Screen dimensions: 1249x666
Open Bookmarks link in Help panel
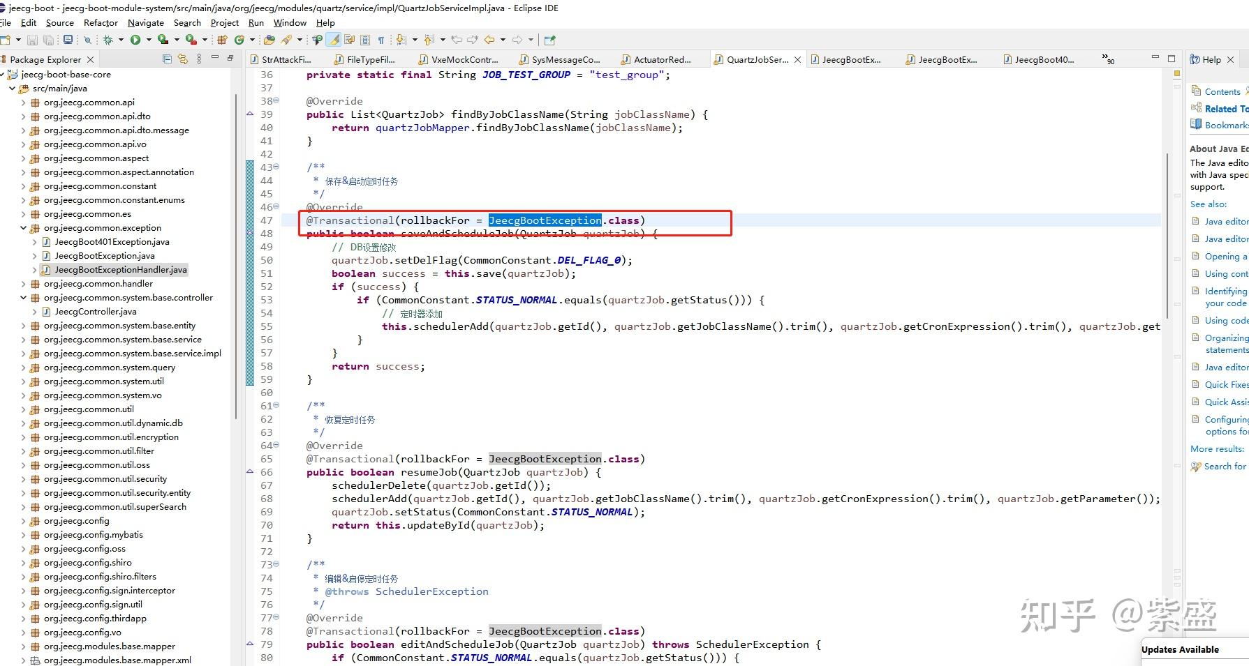click(1227, 126)
